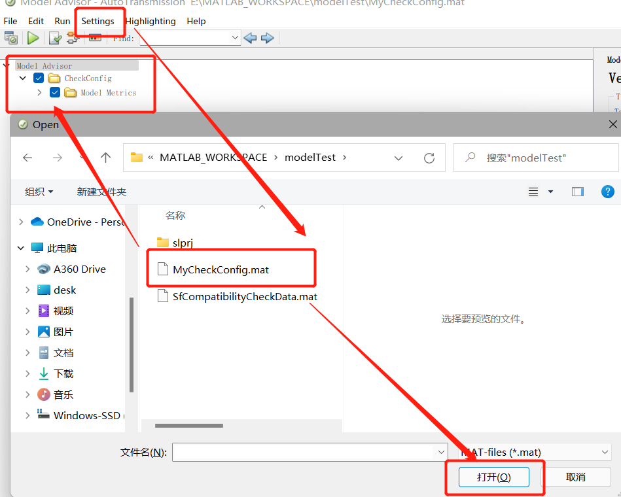
Task: Click the green Run selected checks arrow
Action: (33, 38)
